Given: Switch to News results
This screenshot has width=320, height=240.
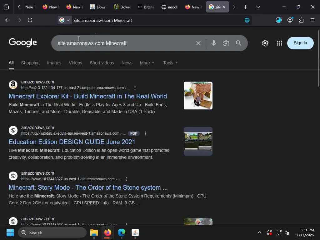Looking at the screenshot, I should pyautogui.click(x=127, y=63).
